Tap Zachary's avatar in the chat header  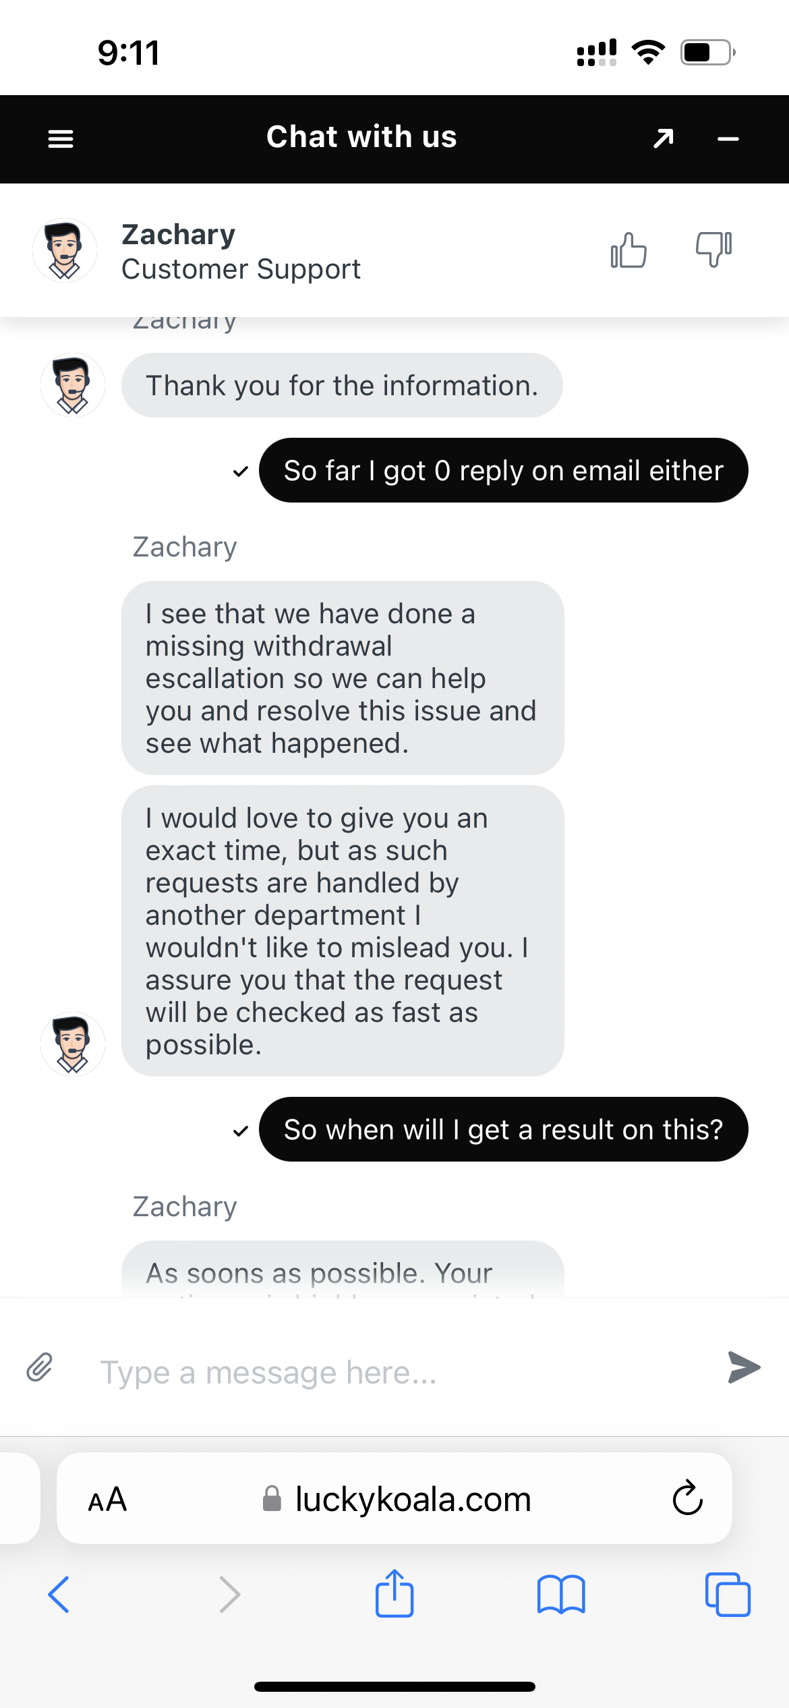click(x=65, y=250)
